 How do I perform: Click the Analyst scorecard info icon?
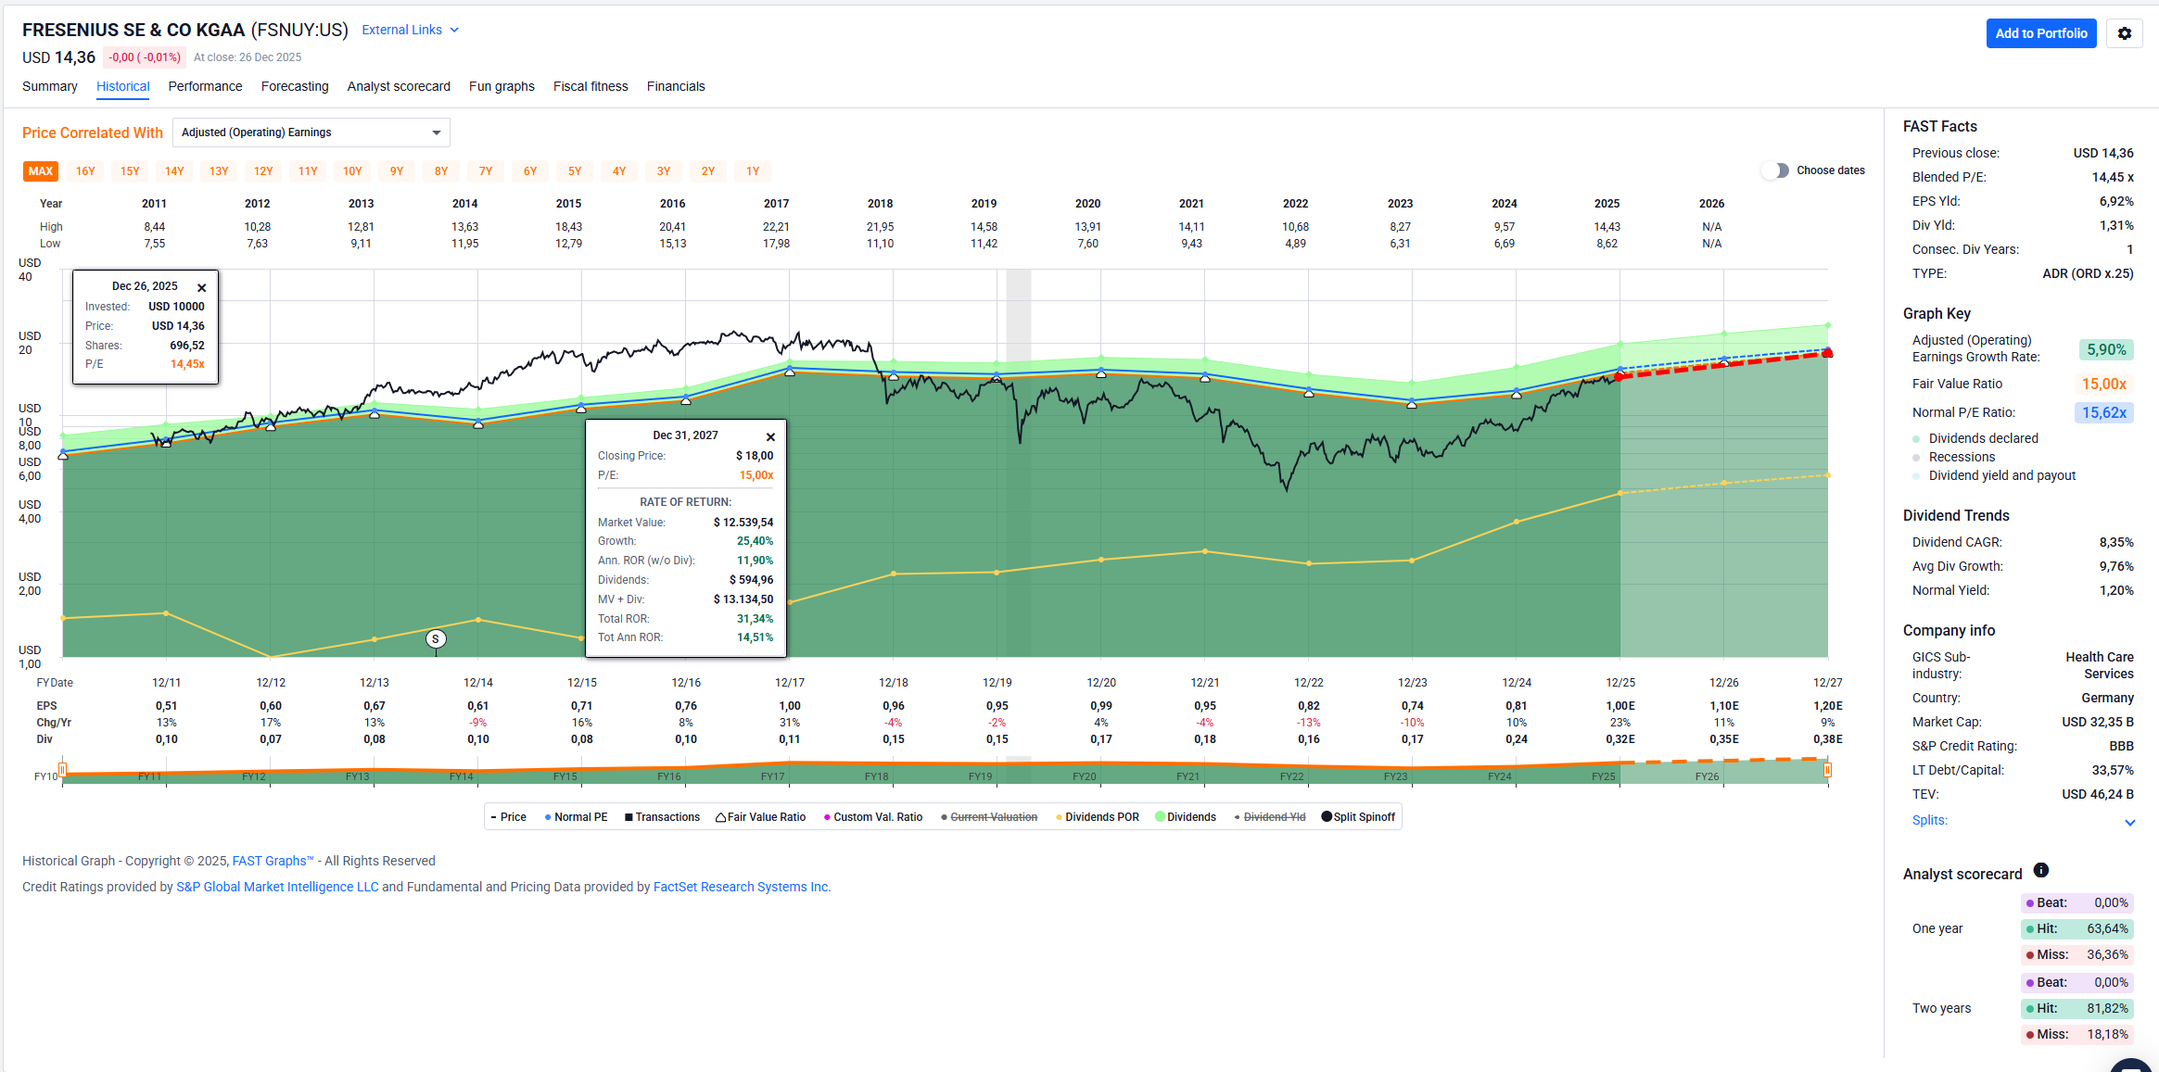tap(2040, 870)
